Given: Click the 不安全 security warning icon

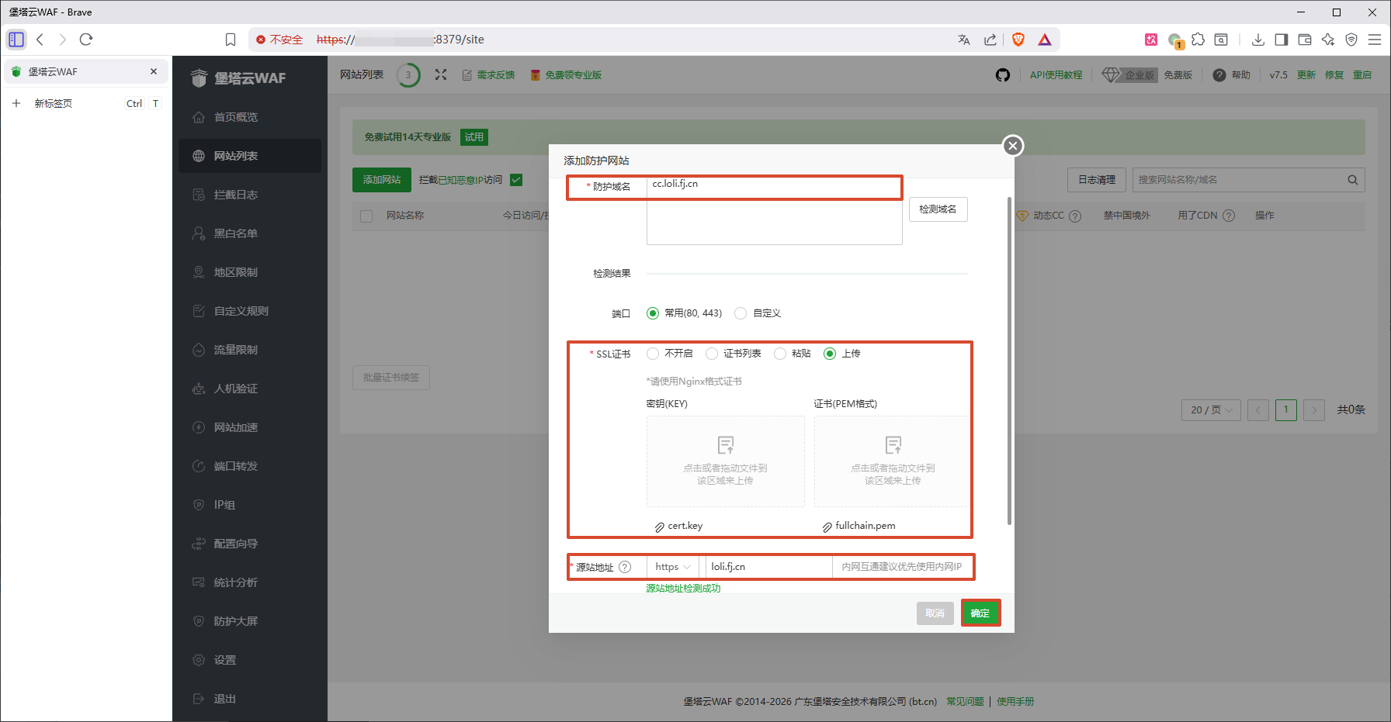Looking at the screenshot, I should point(261,40).
